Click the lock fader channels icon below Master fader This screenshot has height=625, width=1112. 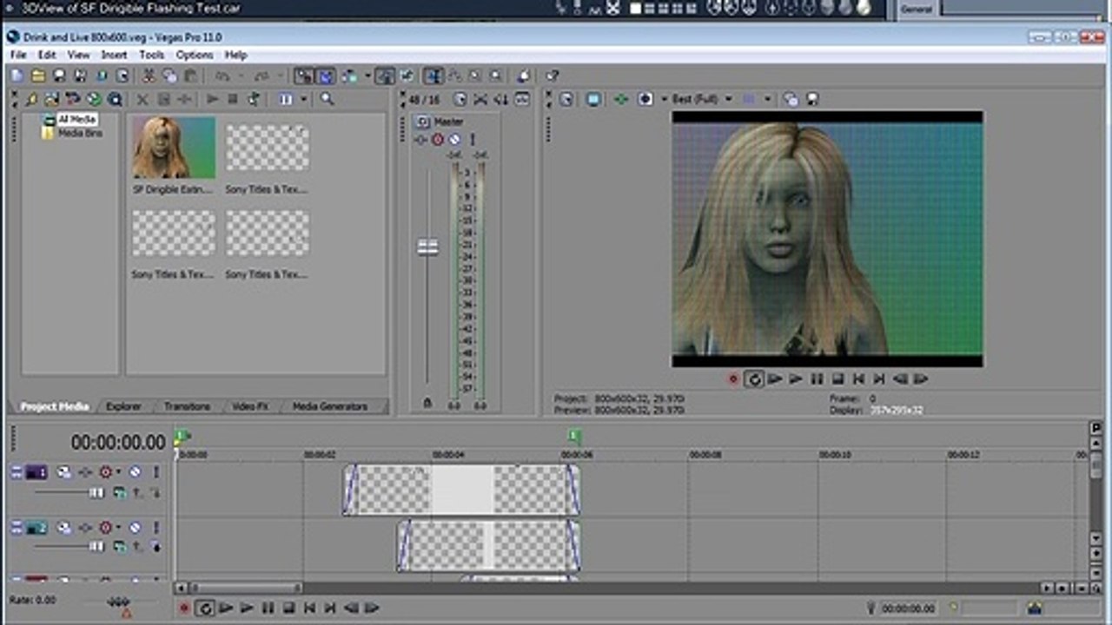(427, 403)
